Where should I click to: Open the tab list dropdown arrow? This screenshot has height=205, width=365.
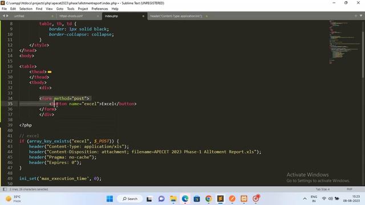pyautogui.click(x=361, y=16)
